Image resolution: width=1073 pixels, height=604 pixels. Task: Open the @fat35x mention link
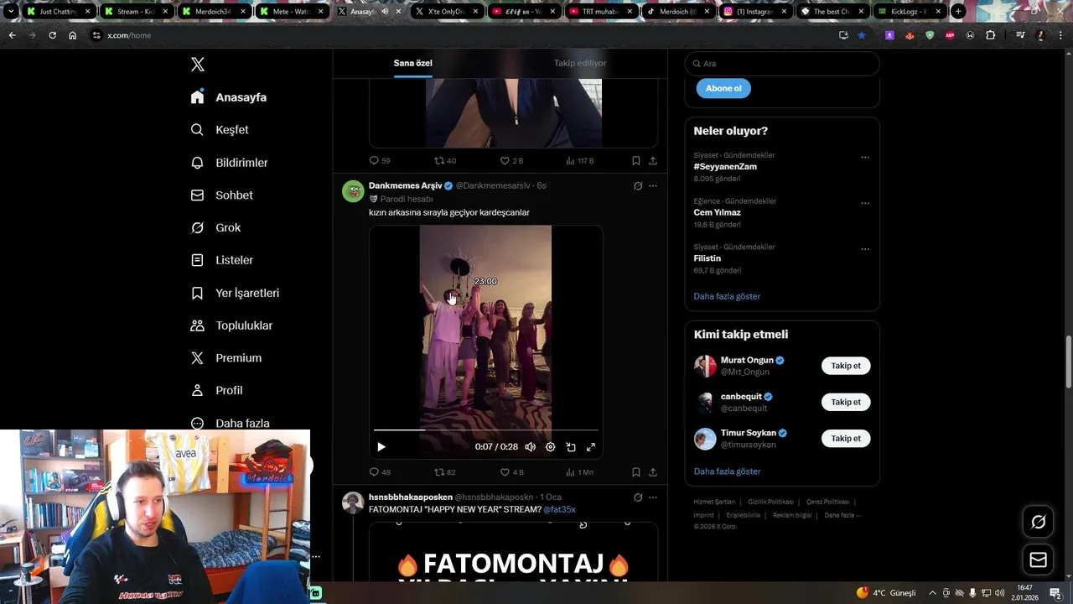click(x=559, y=509)
